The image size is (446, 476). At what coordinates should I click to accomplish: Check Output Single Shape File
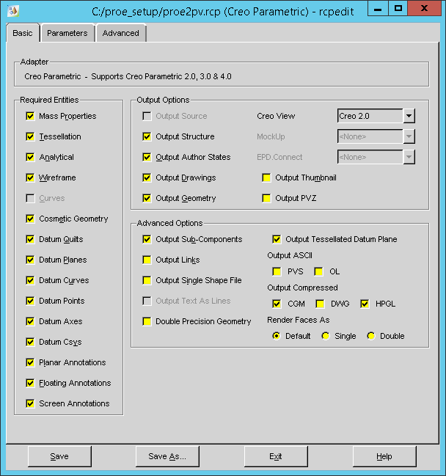pos(147,280)
